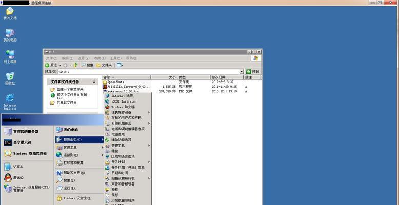The height and width of the screenshot is (205, 399).
Task: Open Internet Explorer desktop shortcut
Action: [x=10, y=99]
